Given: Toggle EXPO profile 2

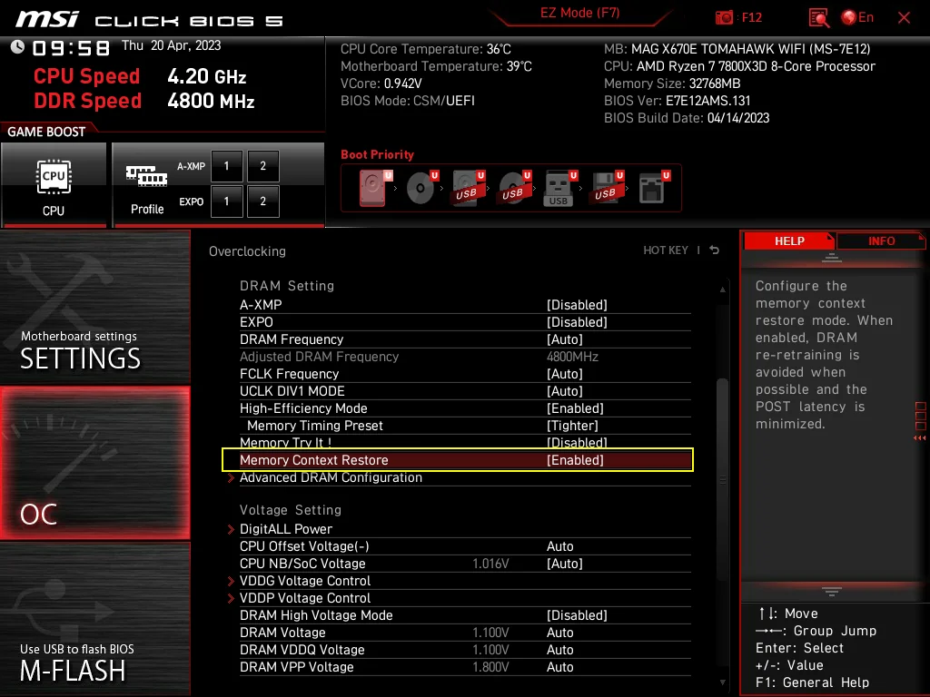Looking at the screenshot, I should (x=262, y=201).
